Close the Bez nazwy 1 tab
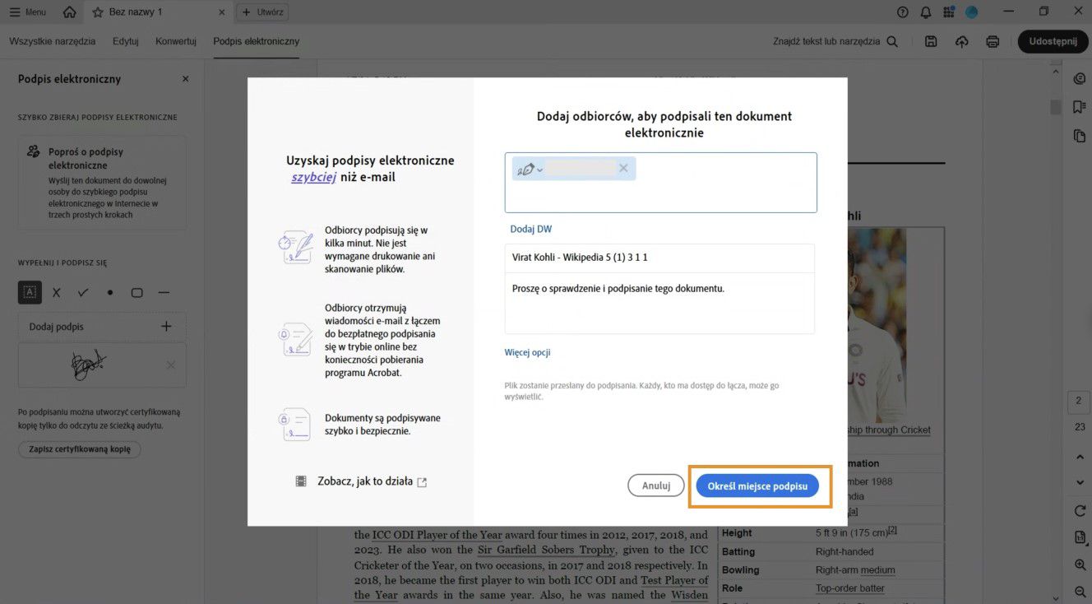 [x=222, y=12]
